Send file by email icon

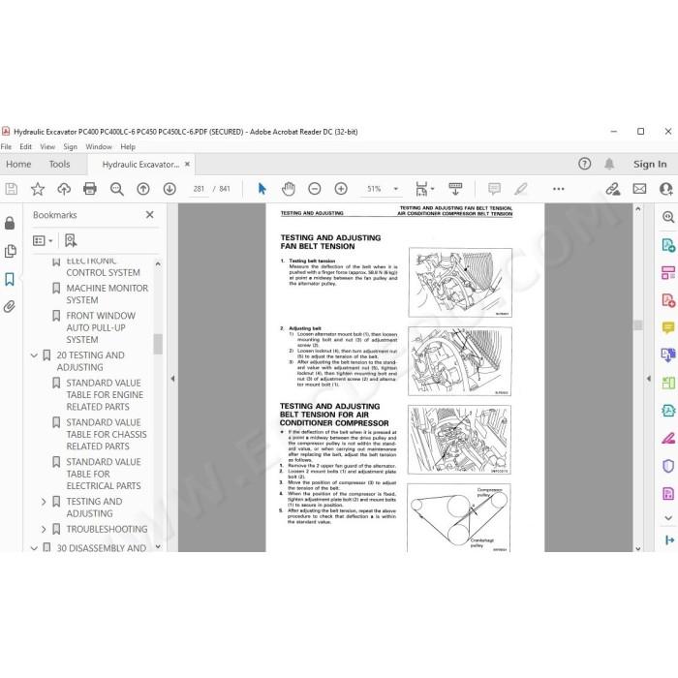pyautogui.click(x=639, y=189)
